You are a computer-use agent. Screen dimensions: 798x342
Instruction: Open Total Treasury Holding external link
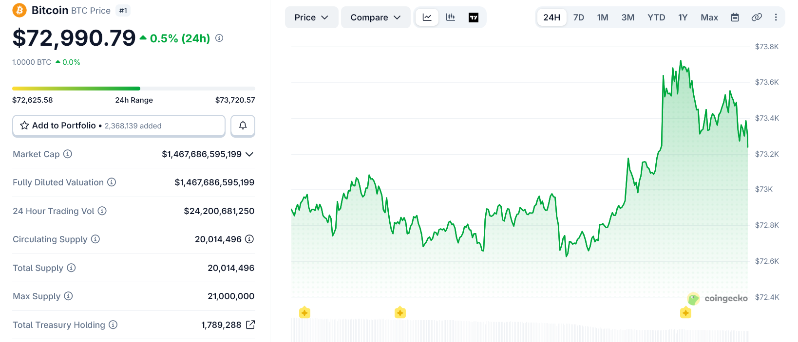250,324
